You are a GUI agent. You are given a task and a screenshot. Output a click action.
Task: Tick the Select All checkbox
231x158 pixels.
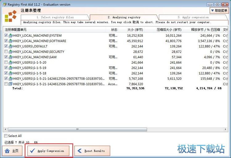6,136
